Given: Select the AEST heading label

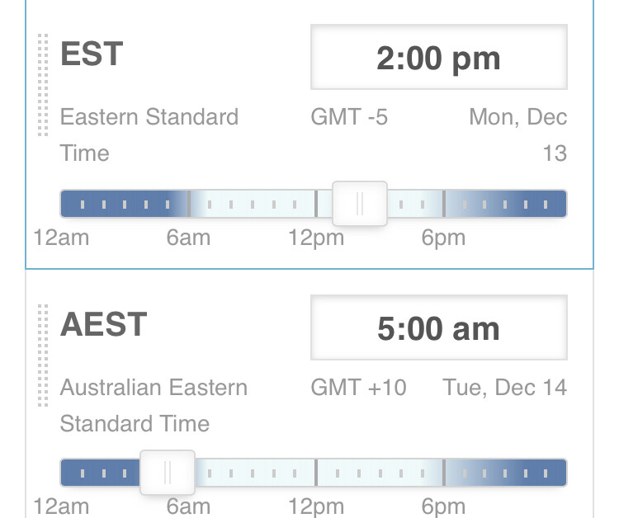Looking at the screenshot, I should pyautogui.click(x=103, y=324).
